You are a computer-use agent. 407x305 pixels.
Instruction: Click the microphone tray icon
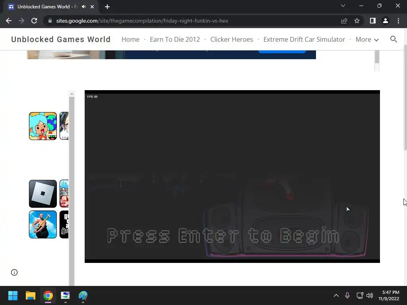[347, 295]
